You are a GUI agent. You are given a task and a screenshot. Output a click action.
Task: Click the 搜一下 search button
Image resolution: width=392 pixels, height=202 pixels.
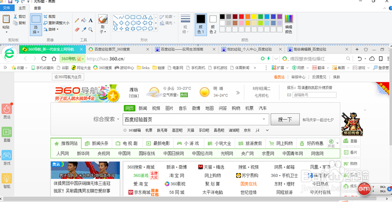(x=285, y=119)
